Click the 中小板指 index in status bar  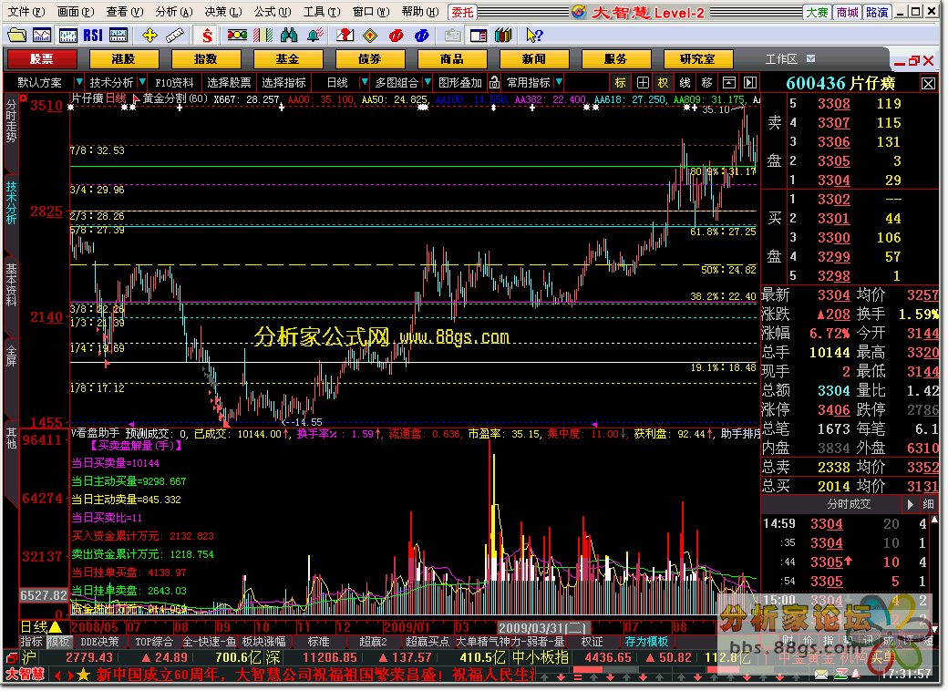540,658
